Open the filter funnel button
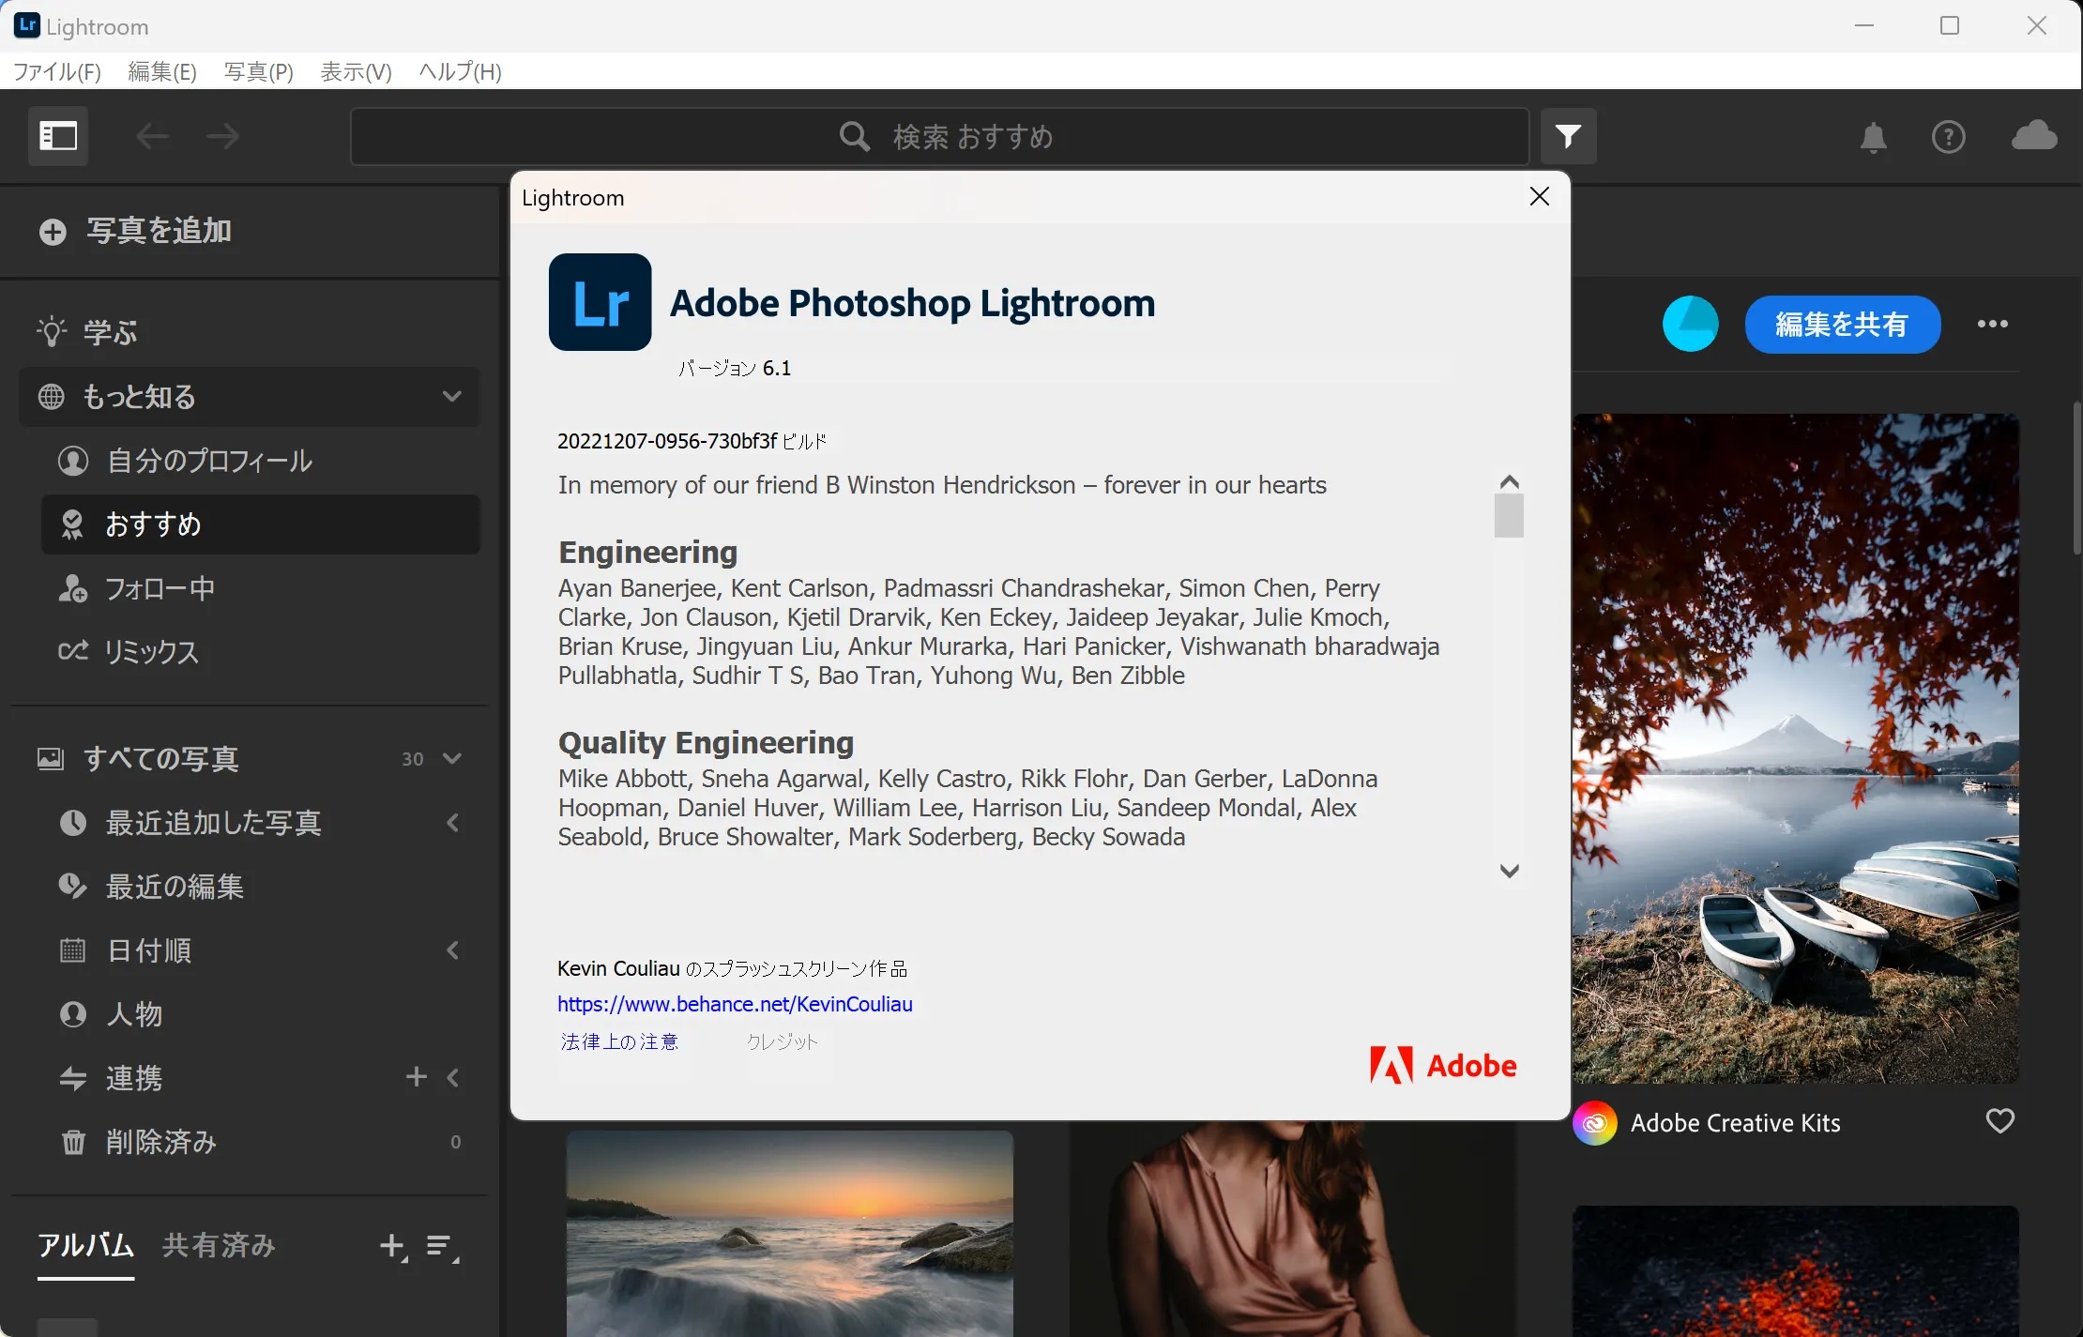 tap(1568, 137)
